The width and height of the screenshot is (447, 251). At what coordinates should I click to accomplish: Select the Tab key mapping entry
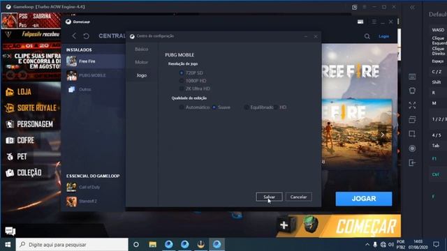(436, 146)
